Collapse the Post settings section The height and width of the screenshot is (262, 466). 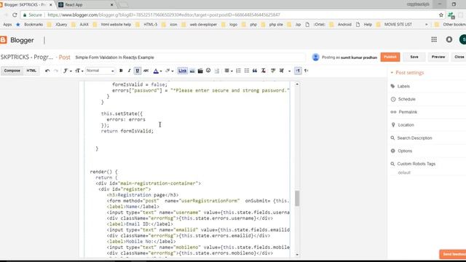407,73
